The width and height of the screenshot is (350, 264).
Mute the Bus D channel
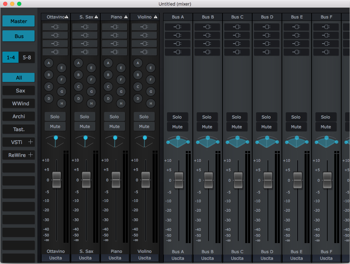tap(266, 127)
